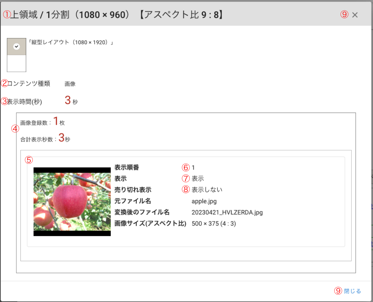373x302 pixels.
Task: Click the converted file name 20230421_HVLZERDA.jpg
Action: pyautogui.click(x=227, y=212)
